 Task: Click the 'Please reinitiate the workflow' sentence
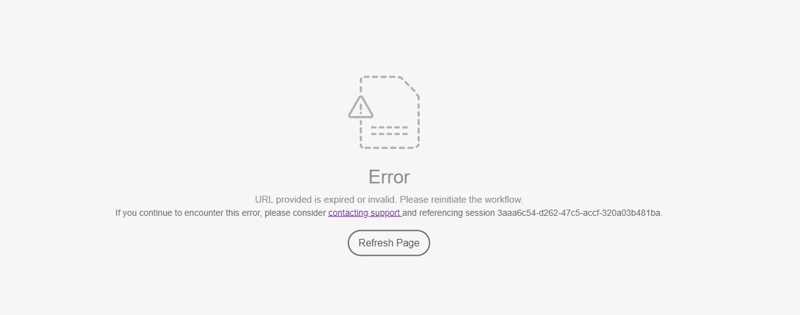click(x=462, y=200)
